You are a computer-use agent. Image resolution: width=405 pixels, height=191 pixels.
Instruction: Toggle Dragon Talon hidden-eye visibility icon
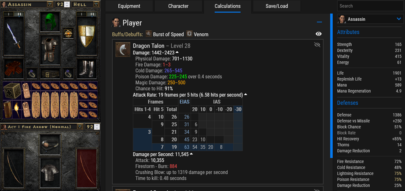pyautogui.click(x=317, y=45)
